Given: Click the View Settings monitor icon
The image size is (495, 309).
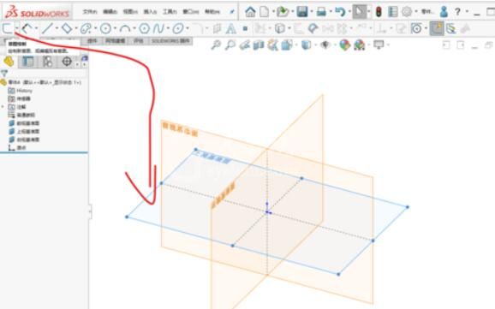Looking at the screenshot, I should tap(379, 45).
